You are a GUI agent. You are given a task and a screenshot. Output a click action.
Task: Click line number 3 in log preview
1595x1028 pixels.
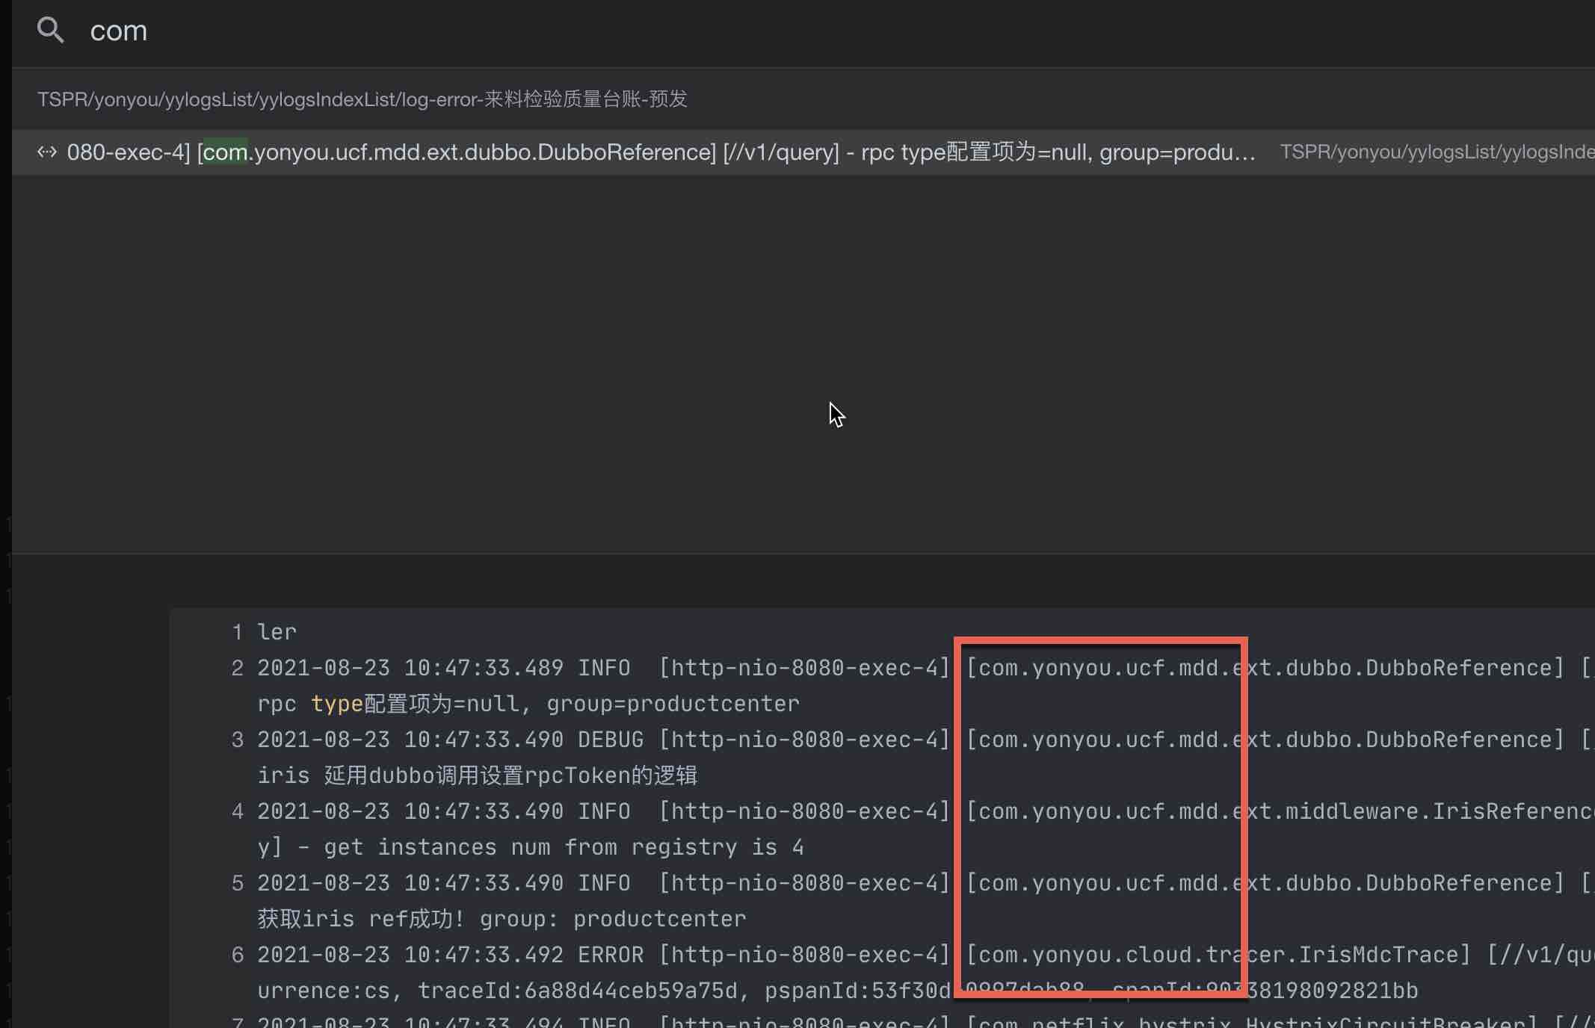click(x=237, y=740)
